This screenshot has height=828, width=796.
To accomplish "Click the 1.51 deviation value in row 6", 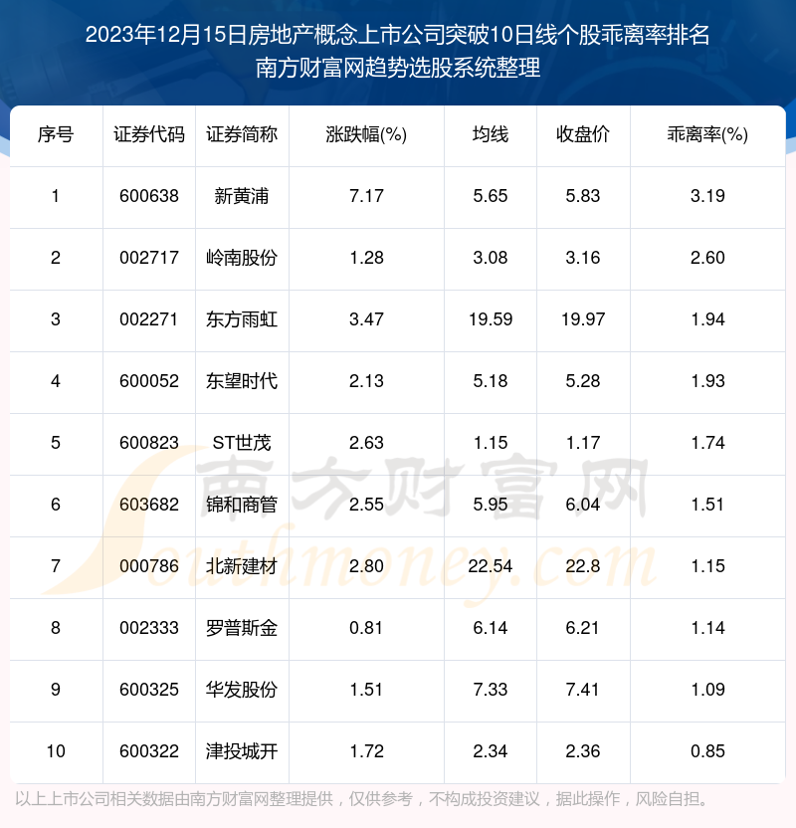I will tap(707, 505).
